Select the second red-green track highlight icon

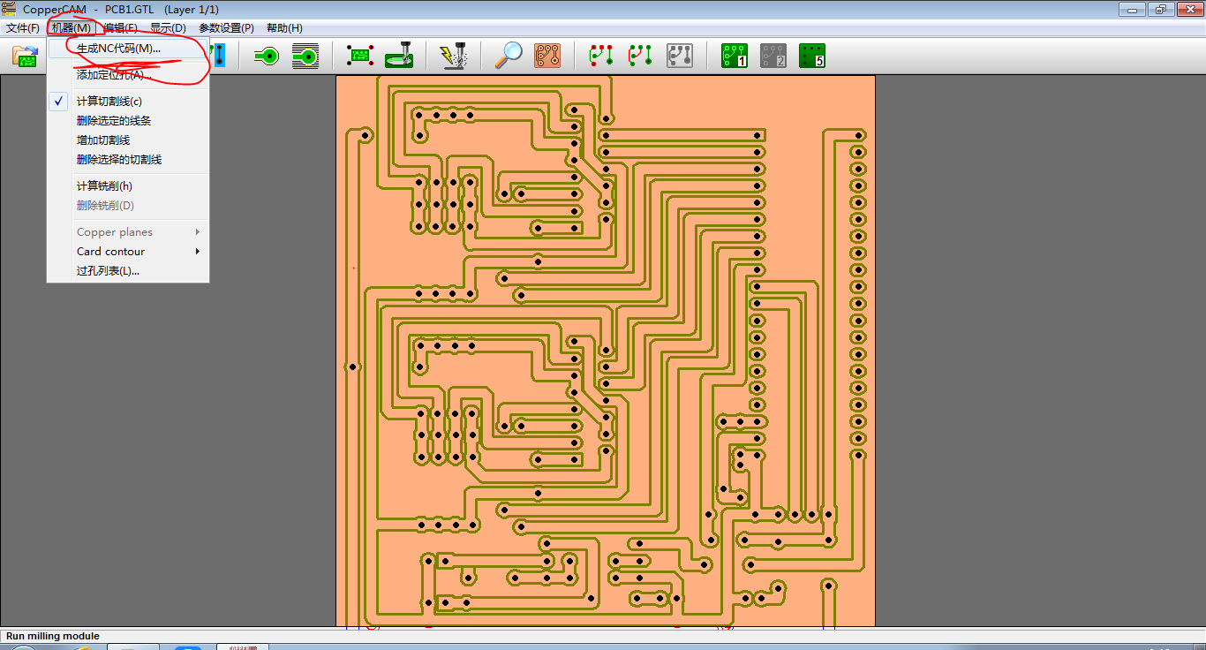point(640,57)
